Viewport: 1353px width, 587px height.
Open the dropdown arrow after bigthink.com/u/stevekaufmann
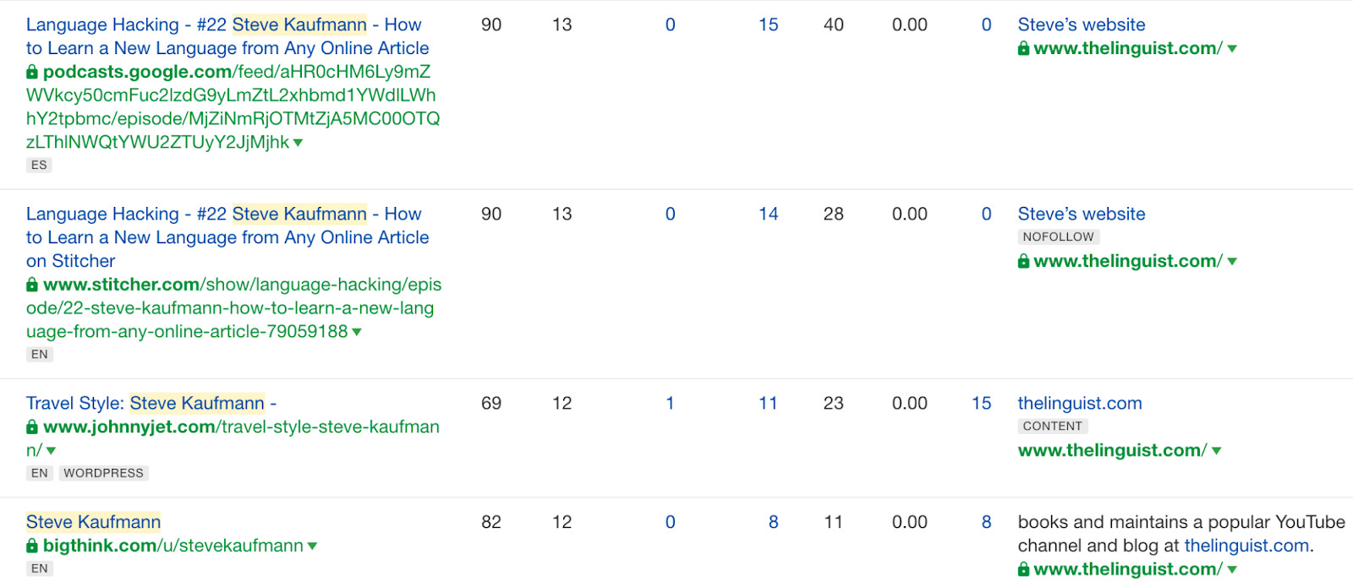point(312,546)
